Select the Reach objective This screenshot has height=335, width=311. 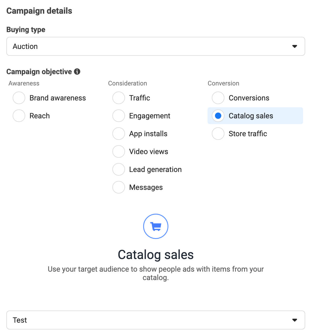[x=19, y=115]
